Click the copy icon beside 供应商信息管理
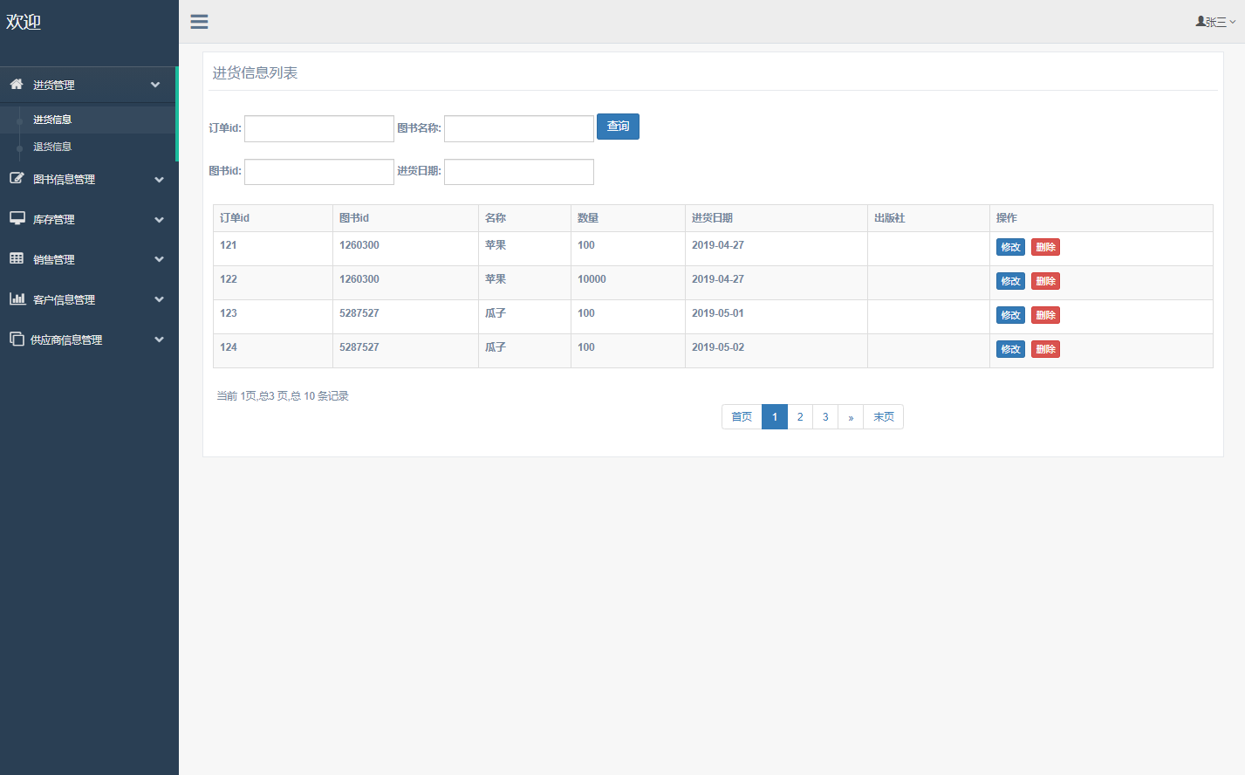The image size is (1245, 775). tap(17, 339)
